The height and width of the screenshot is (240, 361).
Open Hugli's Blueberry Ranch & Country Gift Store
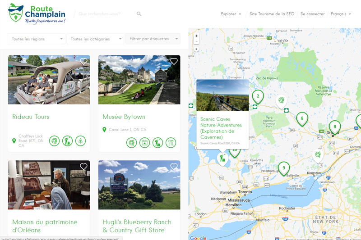click(137, 226)
